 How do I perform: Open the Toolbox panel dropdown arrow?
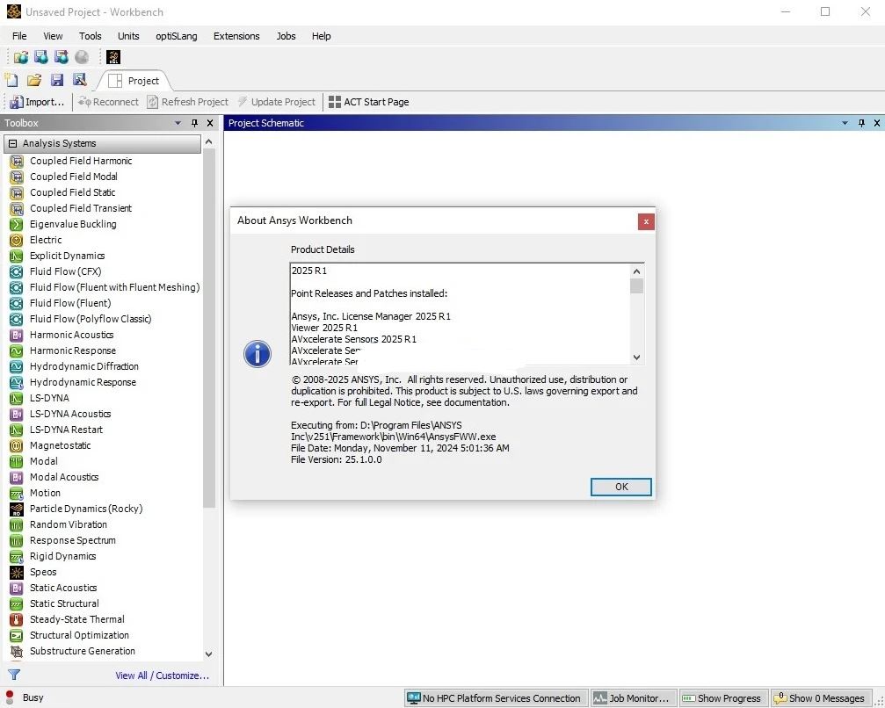[178, 123]
